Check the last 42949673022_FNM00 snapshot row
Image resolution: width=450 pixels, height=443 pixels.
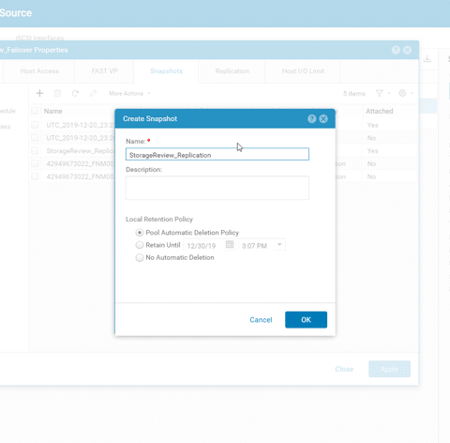click(35, 176)
